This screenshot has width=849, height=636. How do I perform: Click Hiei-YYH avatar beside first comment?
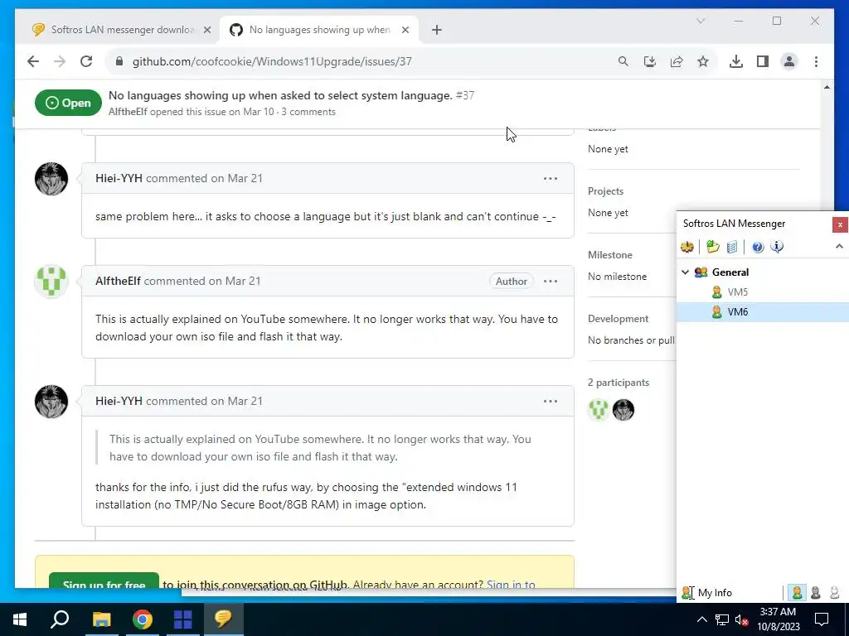click(x=51, y=179)
